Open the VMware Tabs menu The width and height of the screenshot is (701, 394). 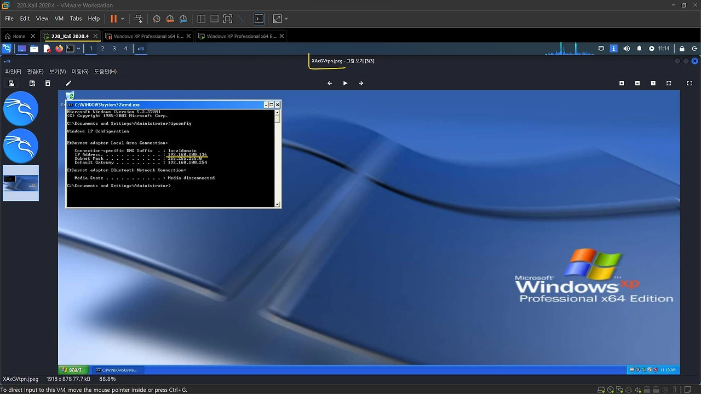[x=76, y=19]
